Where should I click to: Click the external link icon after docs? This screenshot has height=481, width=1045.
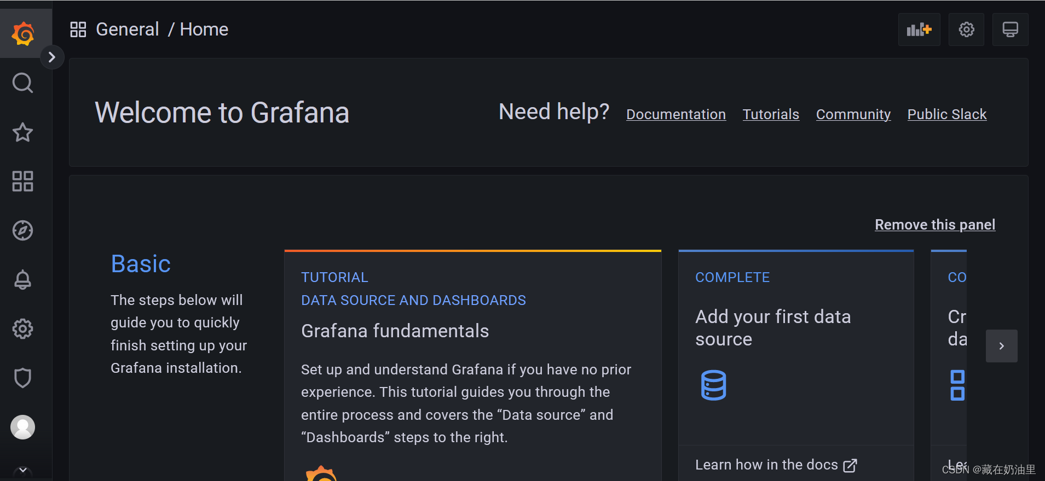850,465
